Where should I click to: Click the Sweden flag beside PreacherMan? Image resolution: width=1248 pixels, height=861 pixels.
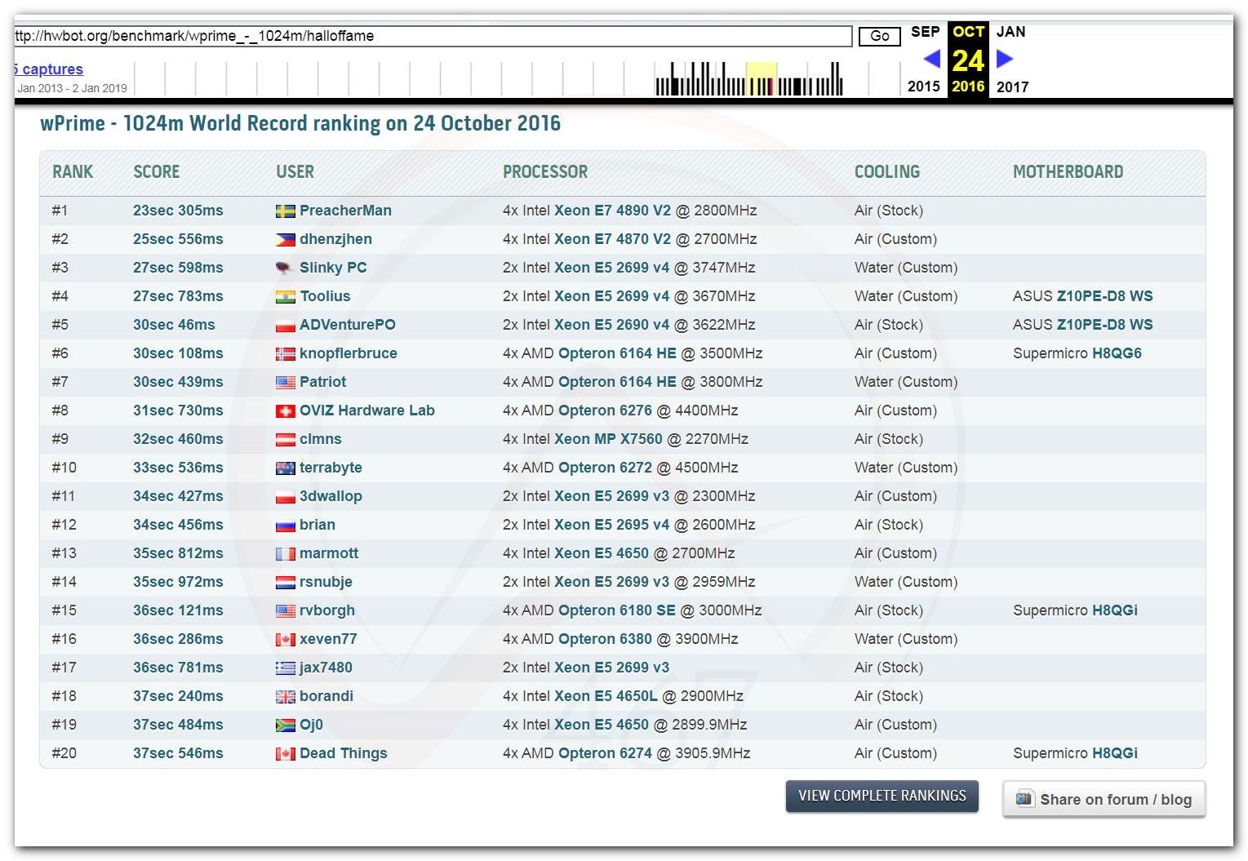point(285,211)
